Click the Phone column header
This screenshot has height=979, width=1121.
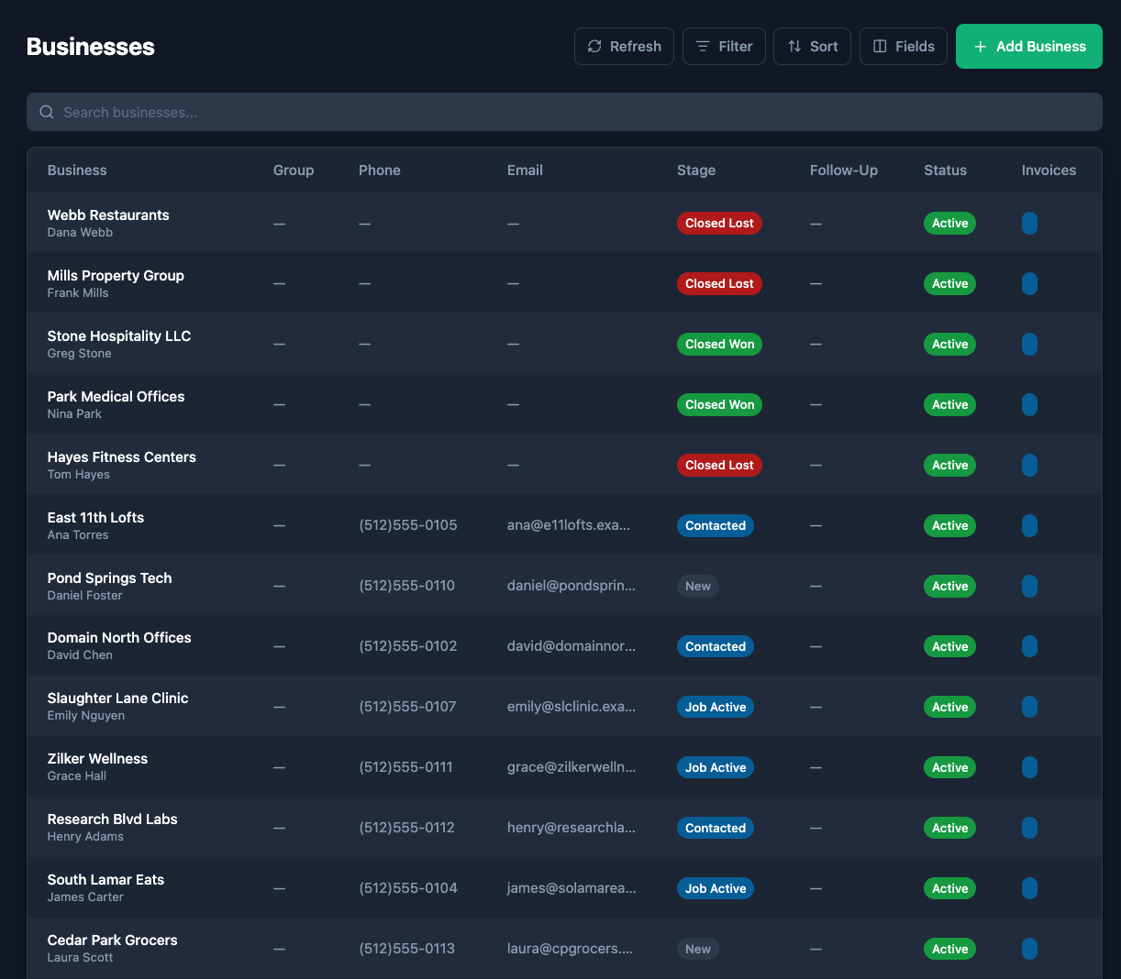[x=380, y=170]
